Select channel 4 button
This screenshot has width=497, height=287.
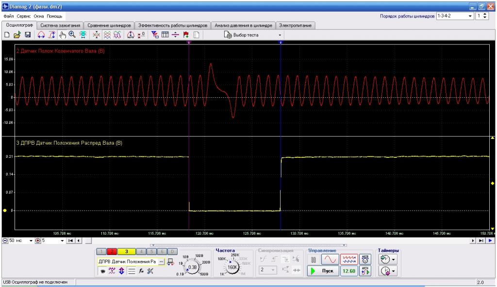coord(141,252)
